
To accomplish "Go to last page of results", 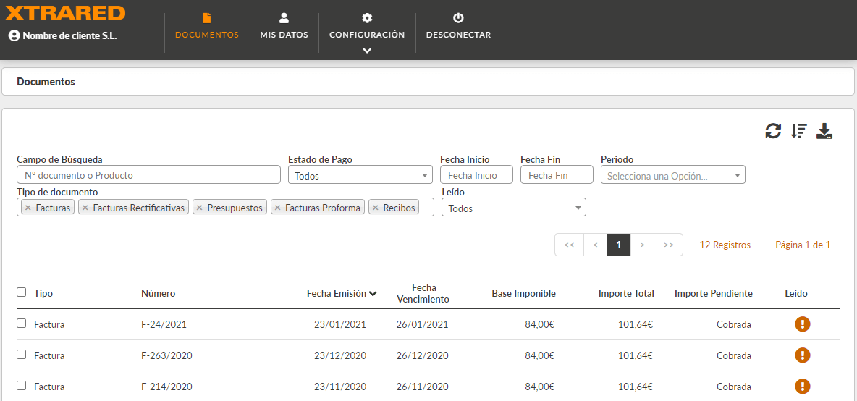I will [x=668, y=245].
